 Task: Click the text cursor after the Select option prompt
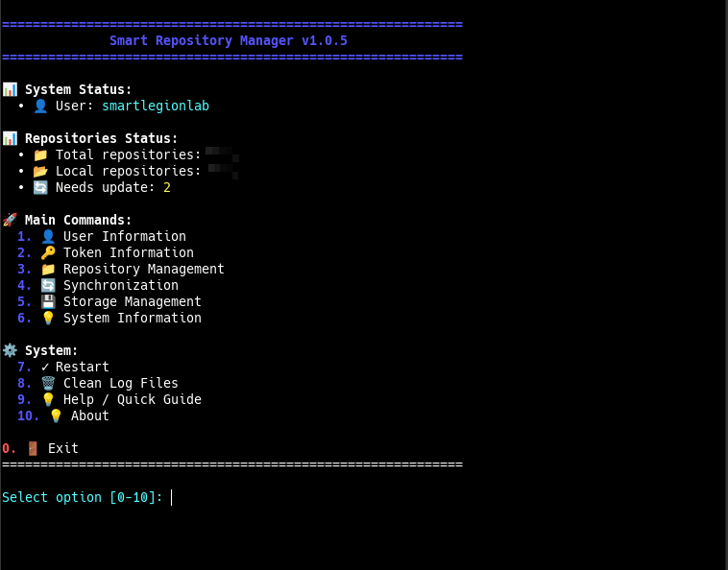172,497
